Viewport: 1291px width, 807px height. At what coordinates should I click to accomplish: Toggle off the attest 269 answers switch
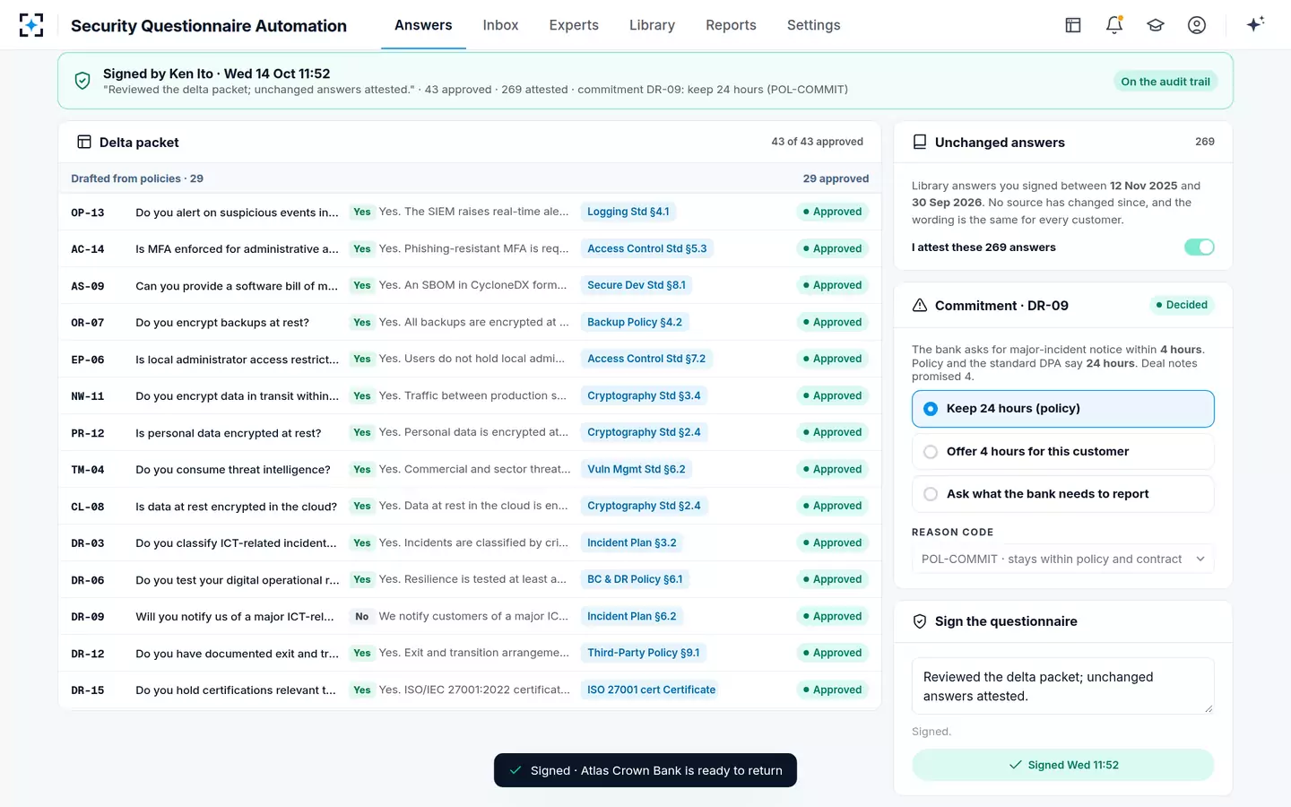1200,247
